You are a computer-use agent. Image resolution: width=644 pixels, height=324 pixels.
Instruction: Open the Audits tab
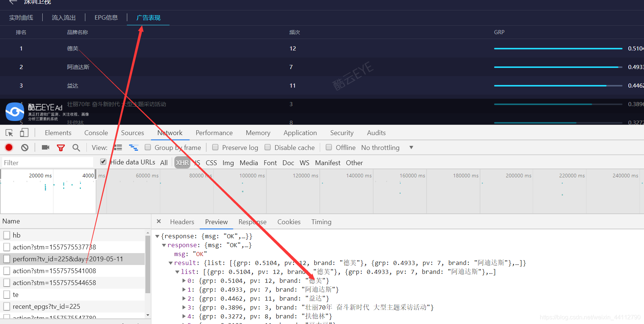click(x=376, y=133)
